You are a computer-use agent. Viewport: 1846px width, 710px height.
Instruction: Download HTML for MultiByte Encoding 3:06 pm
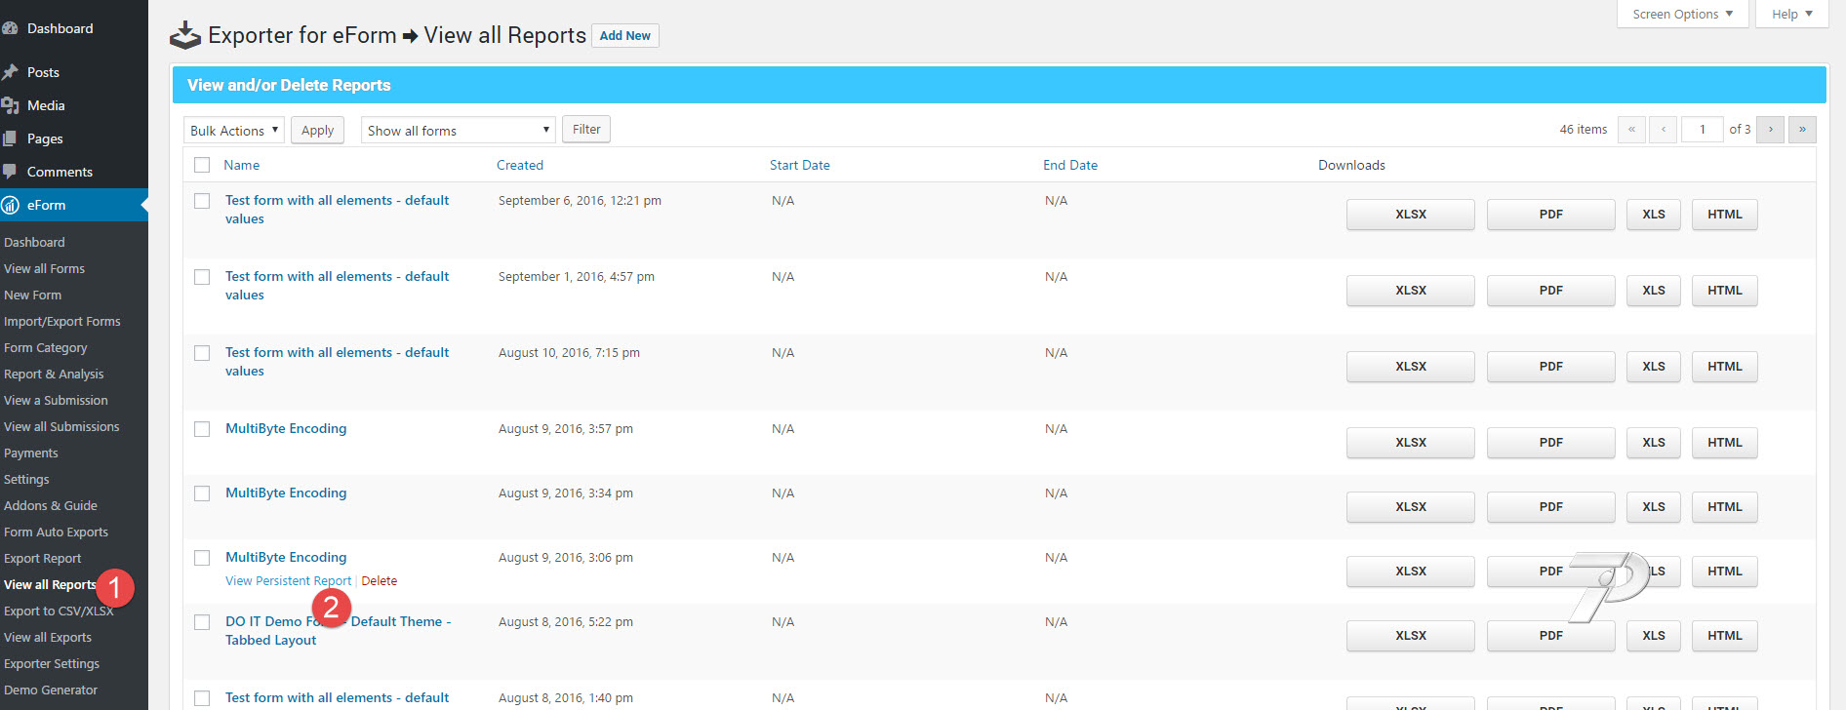(1725, 572)
